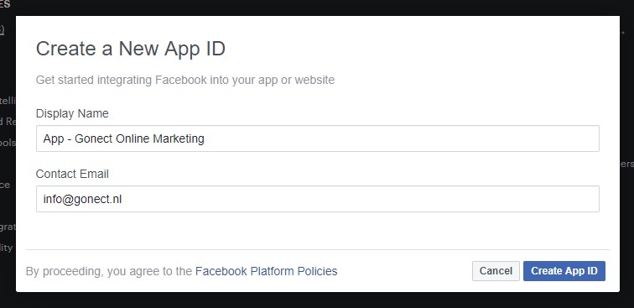Viewport: 634px width, 308px height.
Task: Click the "Contact Email" label
Action: (72, 174)
